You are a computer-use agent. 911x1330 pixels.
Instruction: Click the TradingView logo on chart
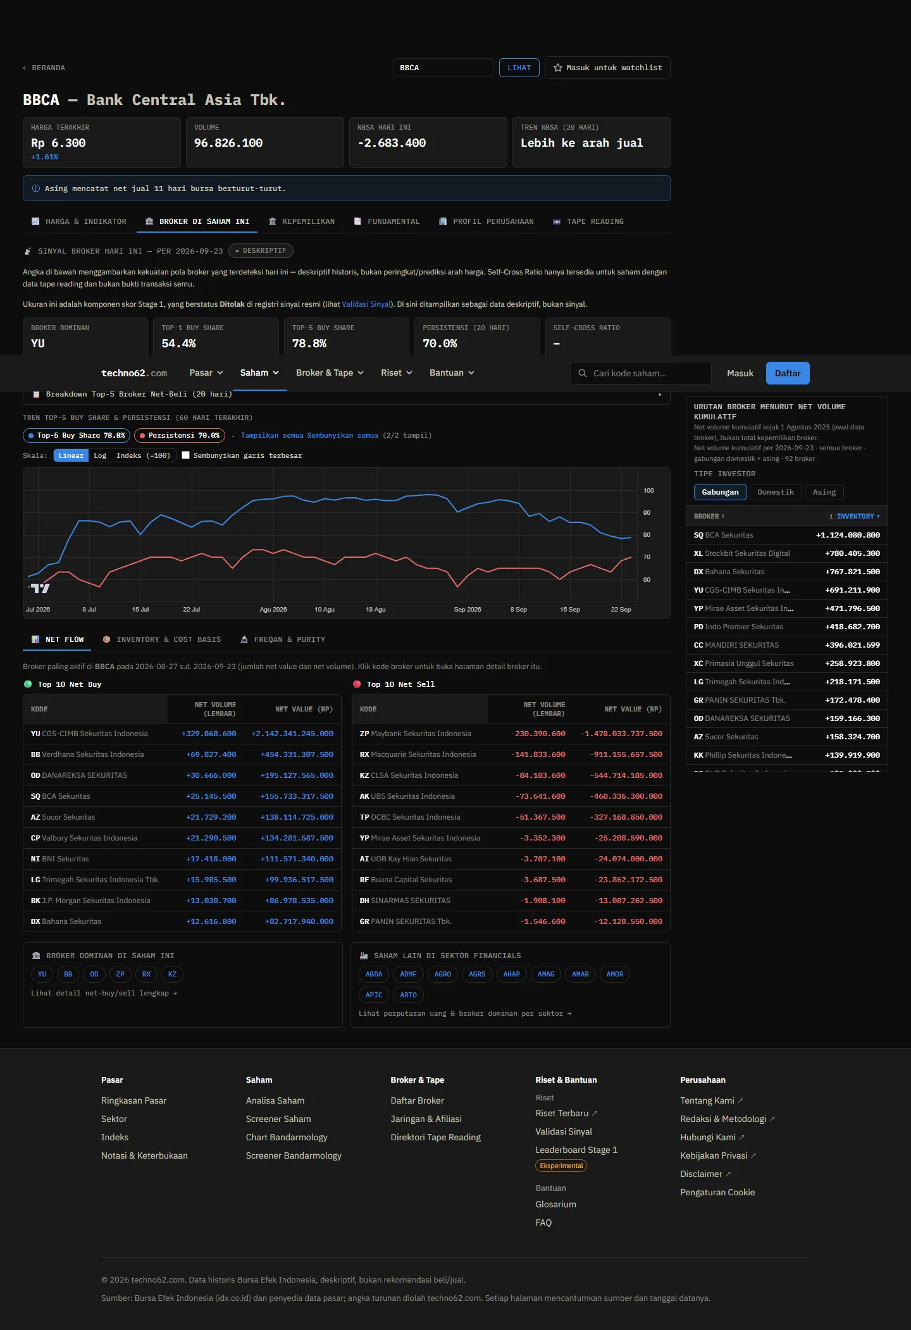coord(40,588)
